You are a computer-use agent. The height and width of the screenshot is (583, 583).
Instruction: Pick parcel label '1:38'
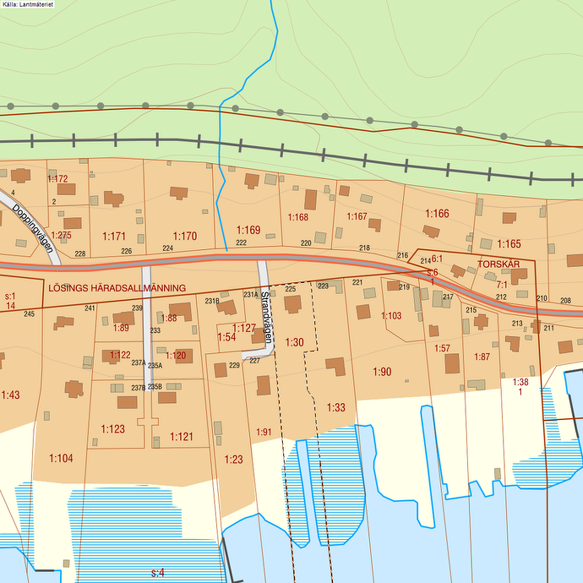pyautogui.click(x=520, y=382)
